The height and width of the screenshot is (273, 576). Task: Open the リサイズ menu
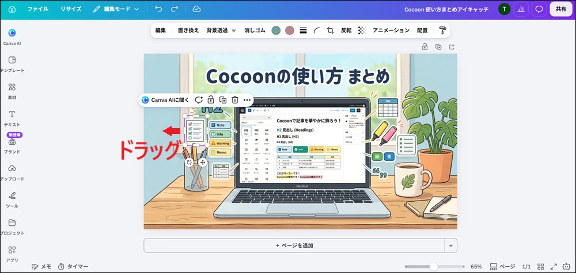71,9
